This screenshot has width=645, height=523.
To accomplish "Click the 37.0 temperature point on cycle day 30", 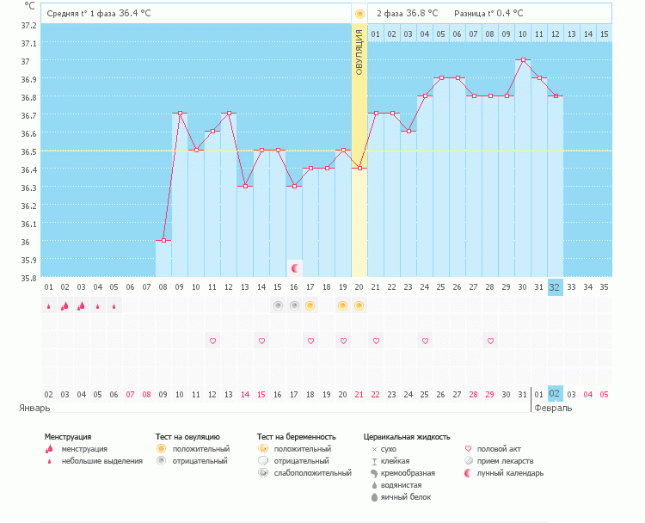I will pos(523,60).
